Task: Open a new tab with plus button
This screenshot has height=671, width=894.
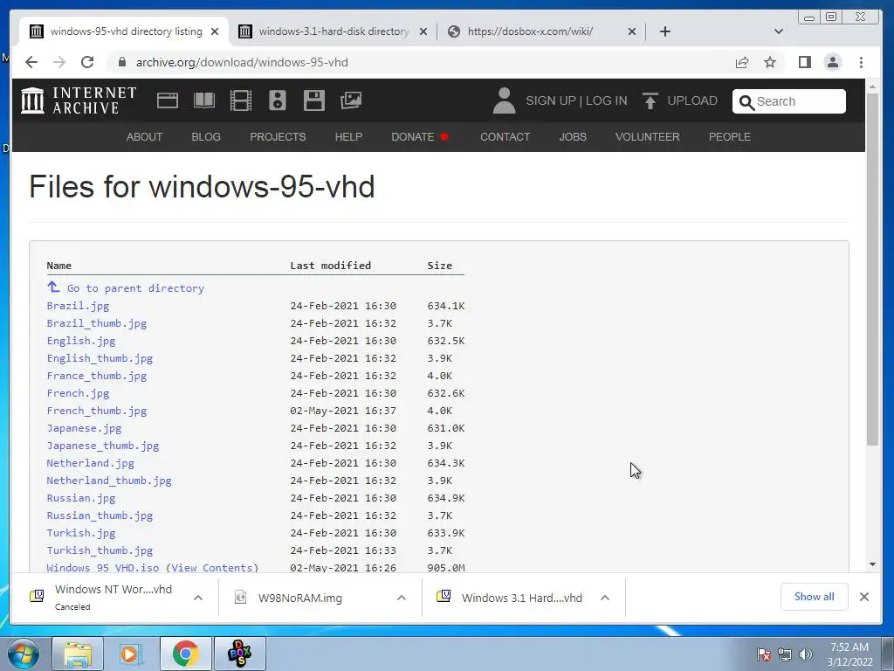Action: tap(664, 31)
